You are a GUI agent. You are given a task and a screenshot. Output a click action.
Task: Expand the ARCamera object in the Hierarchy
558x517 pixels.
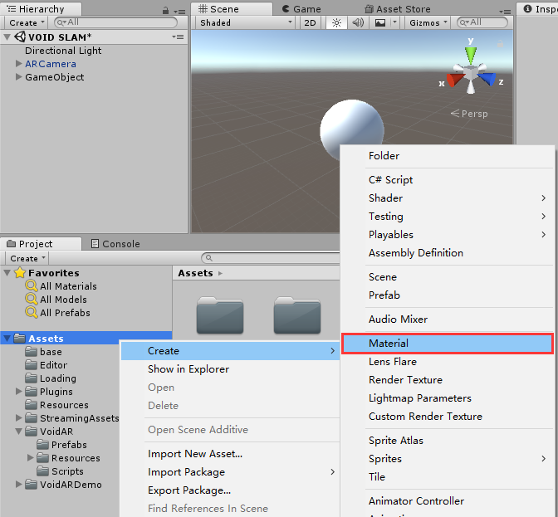pyautogui.click(x=19, y=64)
